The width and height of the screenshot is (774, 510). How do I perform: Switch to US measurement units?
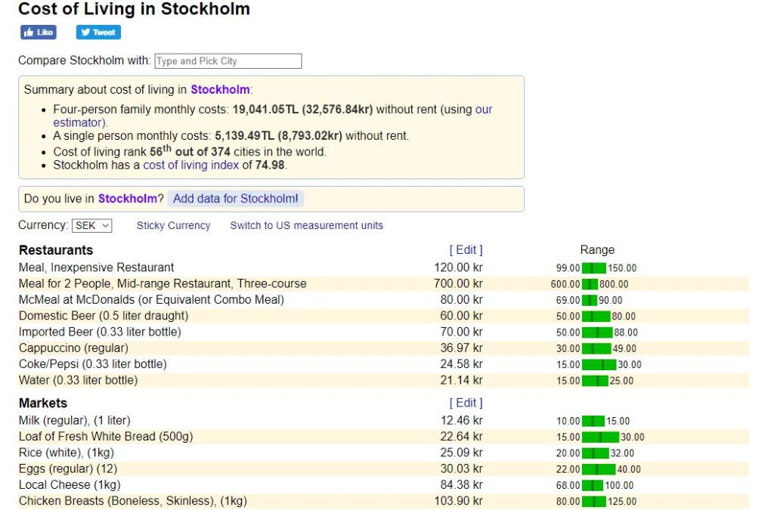[306, 225]
